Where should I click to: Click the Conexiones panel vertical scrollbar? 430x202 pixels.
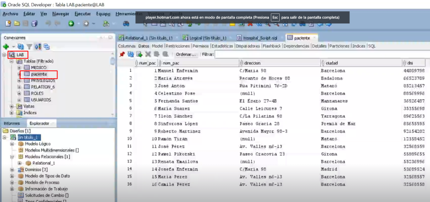point(112,82)
